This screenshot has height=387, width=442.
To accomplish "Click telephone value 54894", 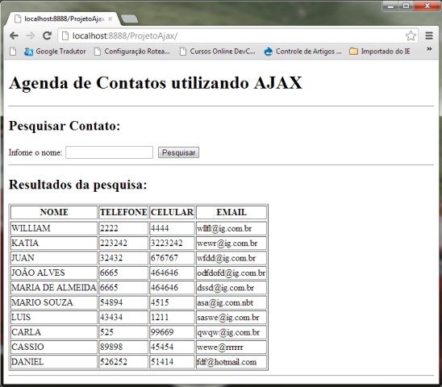I will 111,302.
